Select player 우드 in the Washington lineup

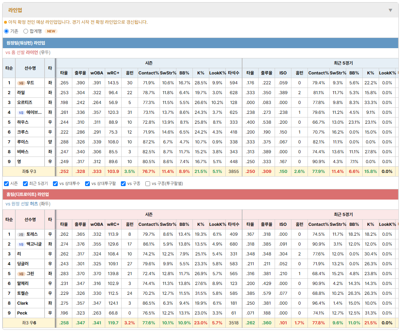[30, 83]
